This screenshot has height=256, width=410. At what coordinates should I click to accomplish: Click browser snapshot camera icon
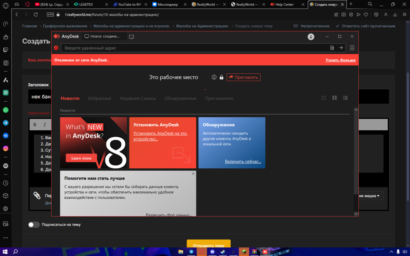pos(344,15)
